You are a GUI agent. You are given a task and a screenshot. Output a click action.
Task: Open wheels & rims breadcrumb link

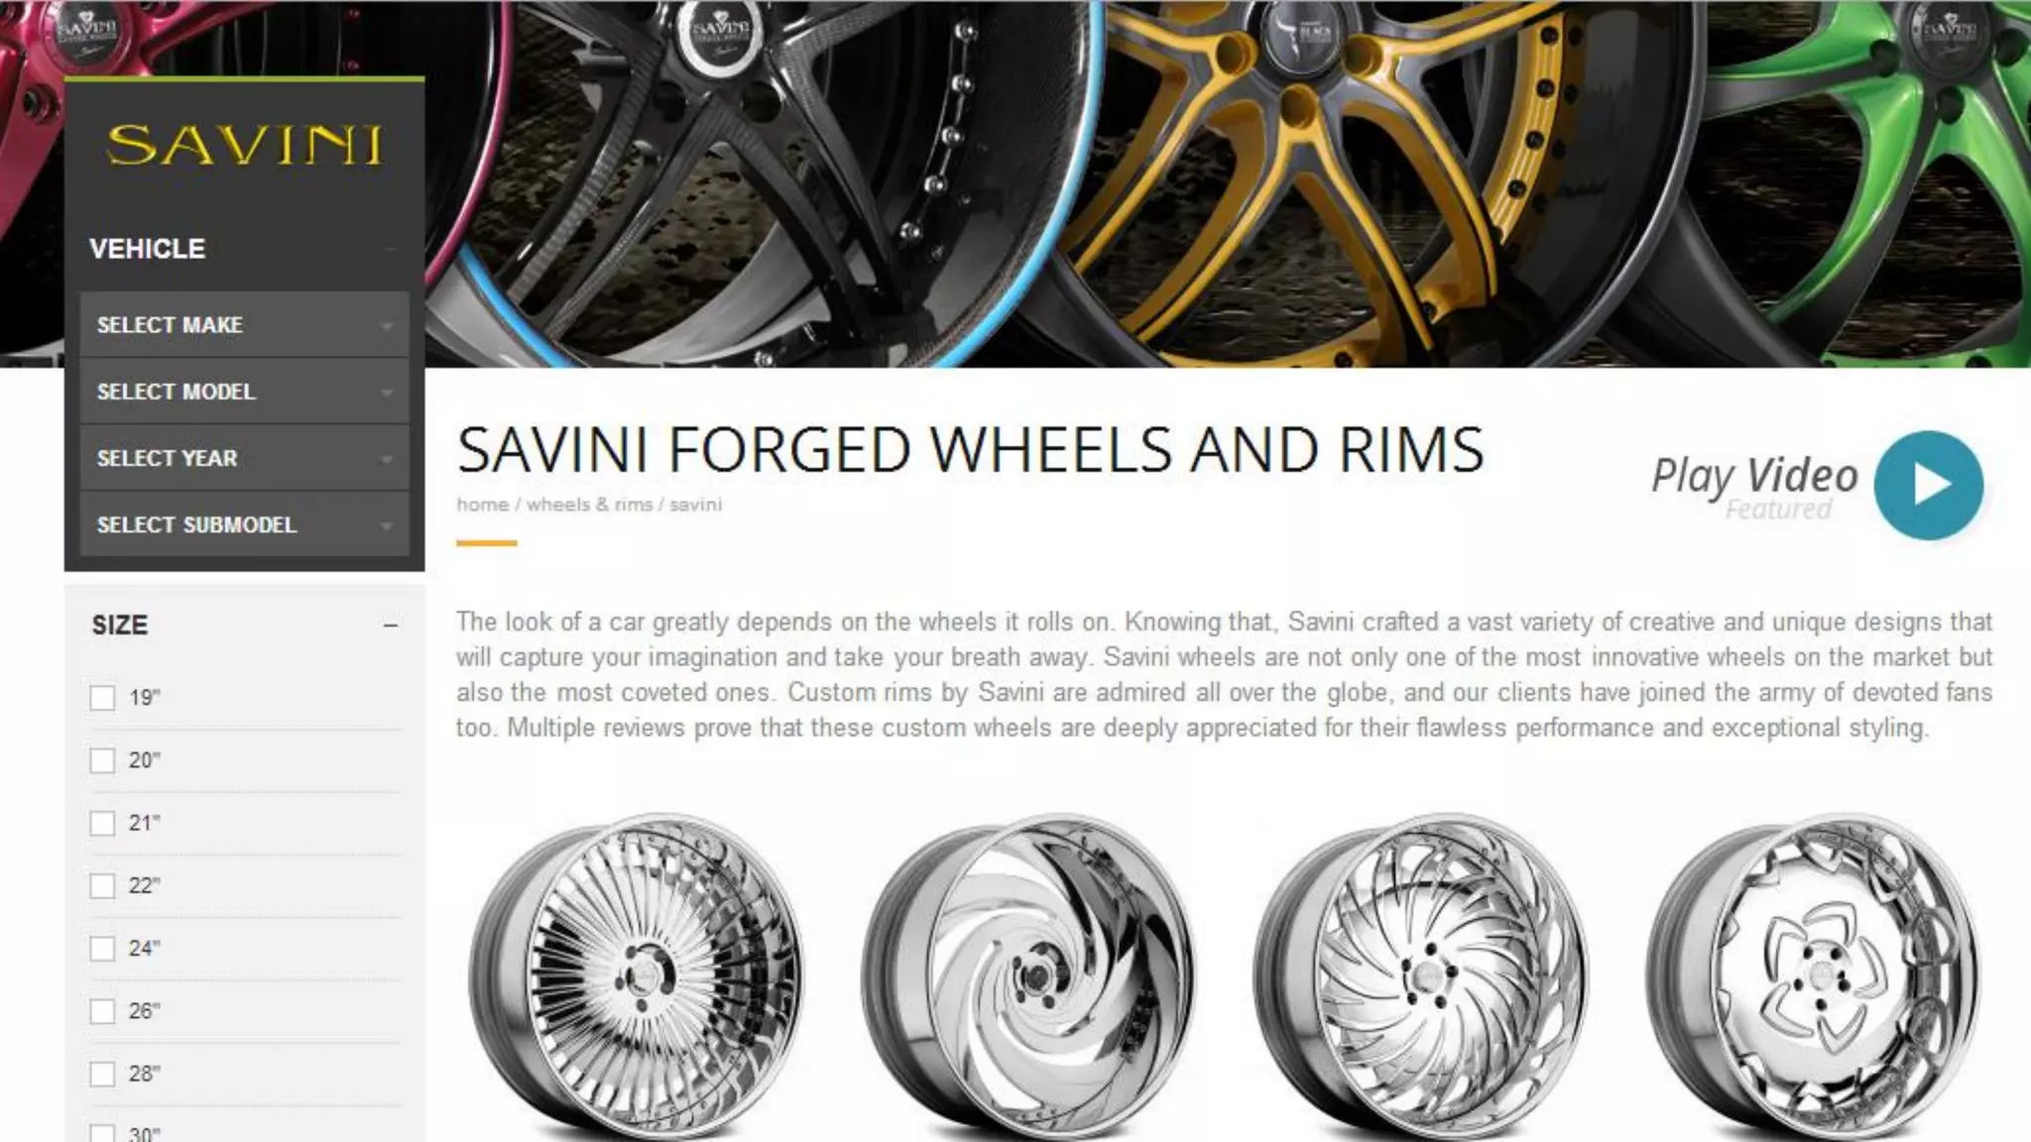coord(589,505)
